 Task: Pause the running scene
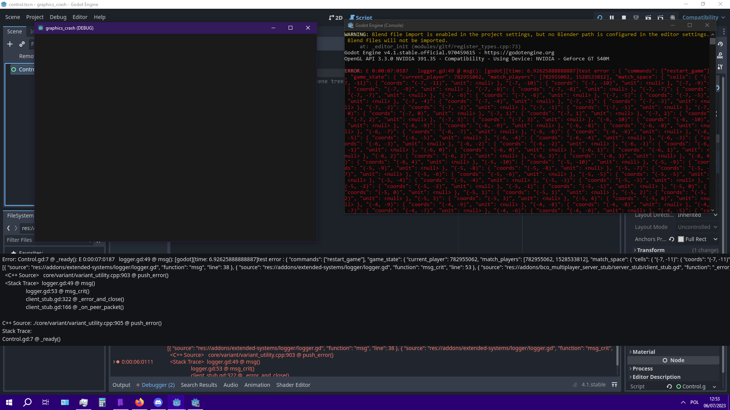[612, 17]
